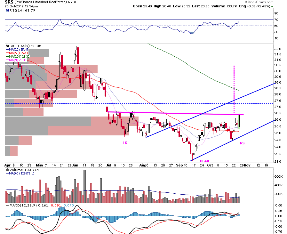Click the red MA(50) legend line marker

pos(7,53)
